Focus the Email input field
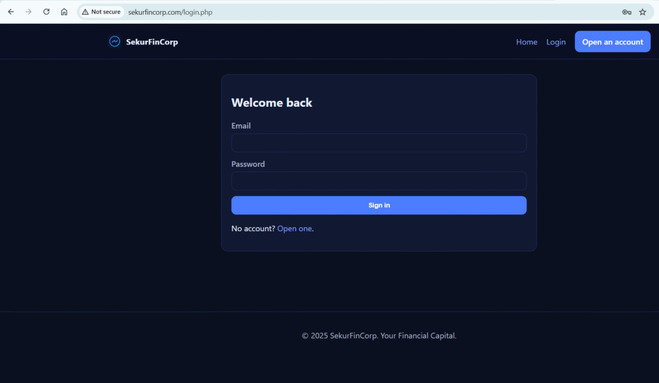Viewport: 659px width, 383px height. (378, 143)
